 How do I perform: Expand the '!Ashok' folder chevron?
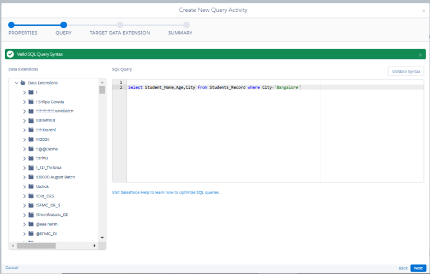click(25, 187)
